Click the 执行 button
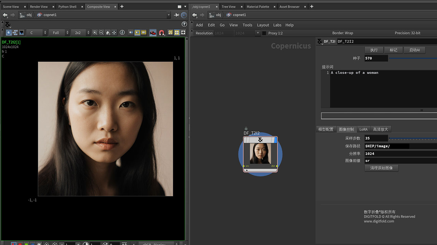Image resolution: width=437 pixels, height=245 pixels. point(374,50)
